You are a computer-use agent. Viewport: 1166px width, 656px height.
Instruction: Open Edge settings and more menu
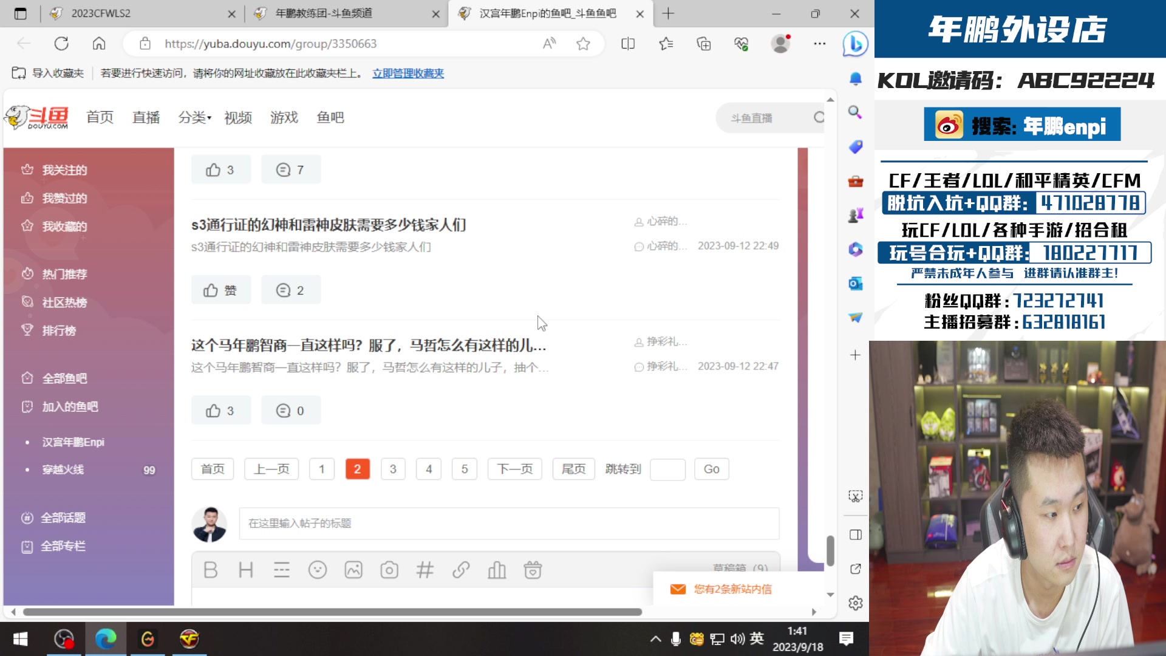820,44
